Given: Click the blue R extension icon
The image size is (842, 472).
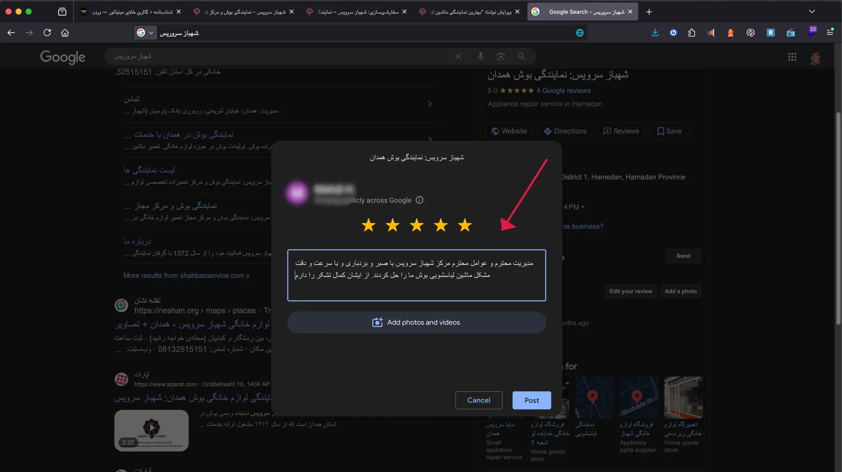Looking at the screenshot, I should pyautogui.click(x=771, y=33).
